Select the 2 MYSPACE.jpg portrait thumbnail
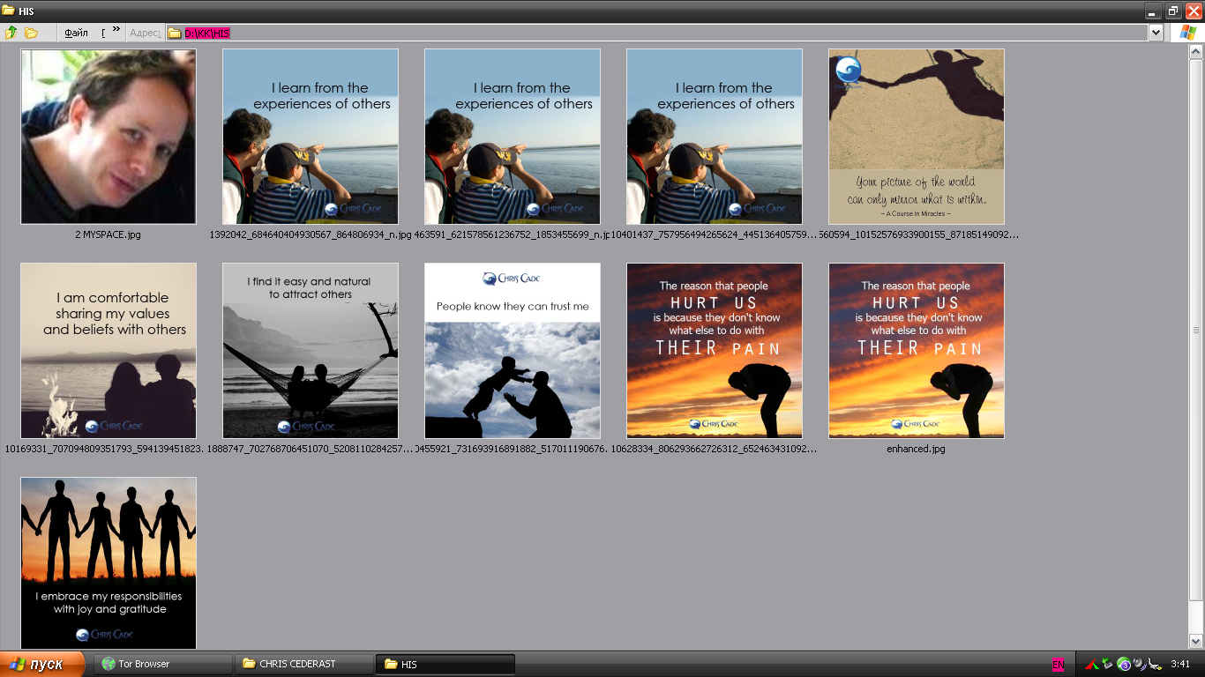This screenshot has height=677, width=1205. pos(109,137)
